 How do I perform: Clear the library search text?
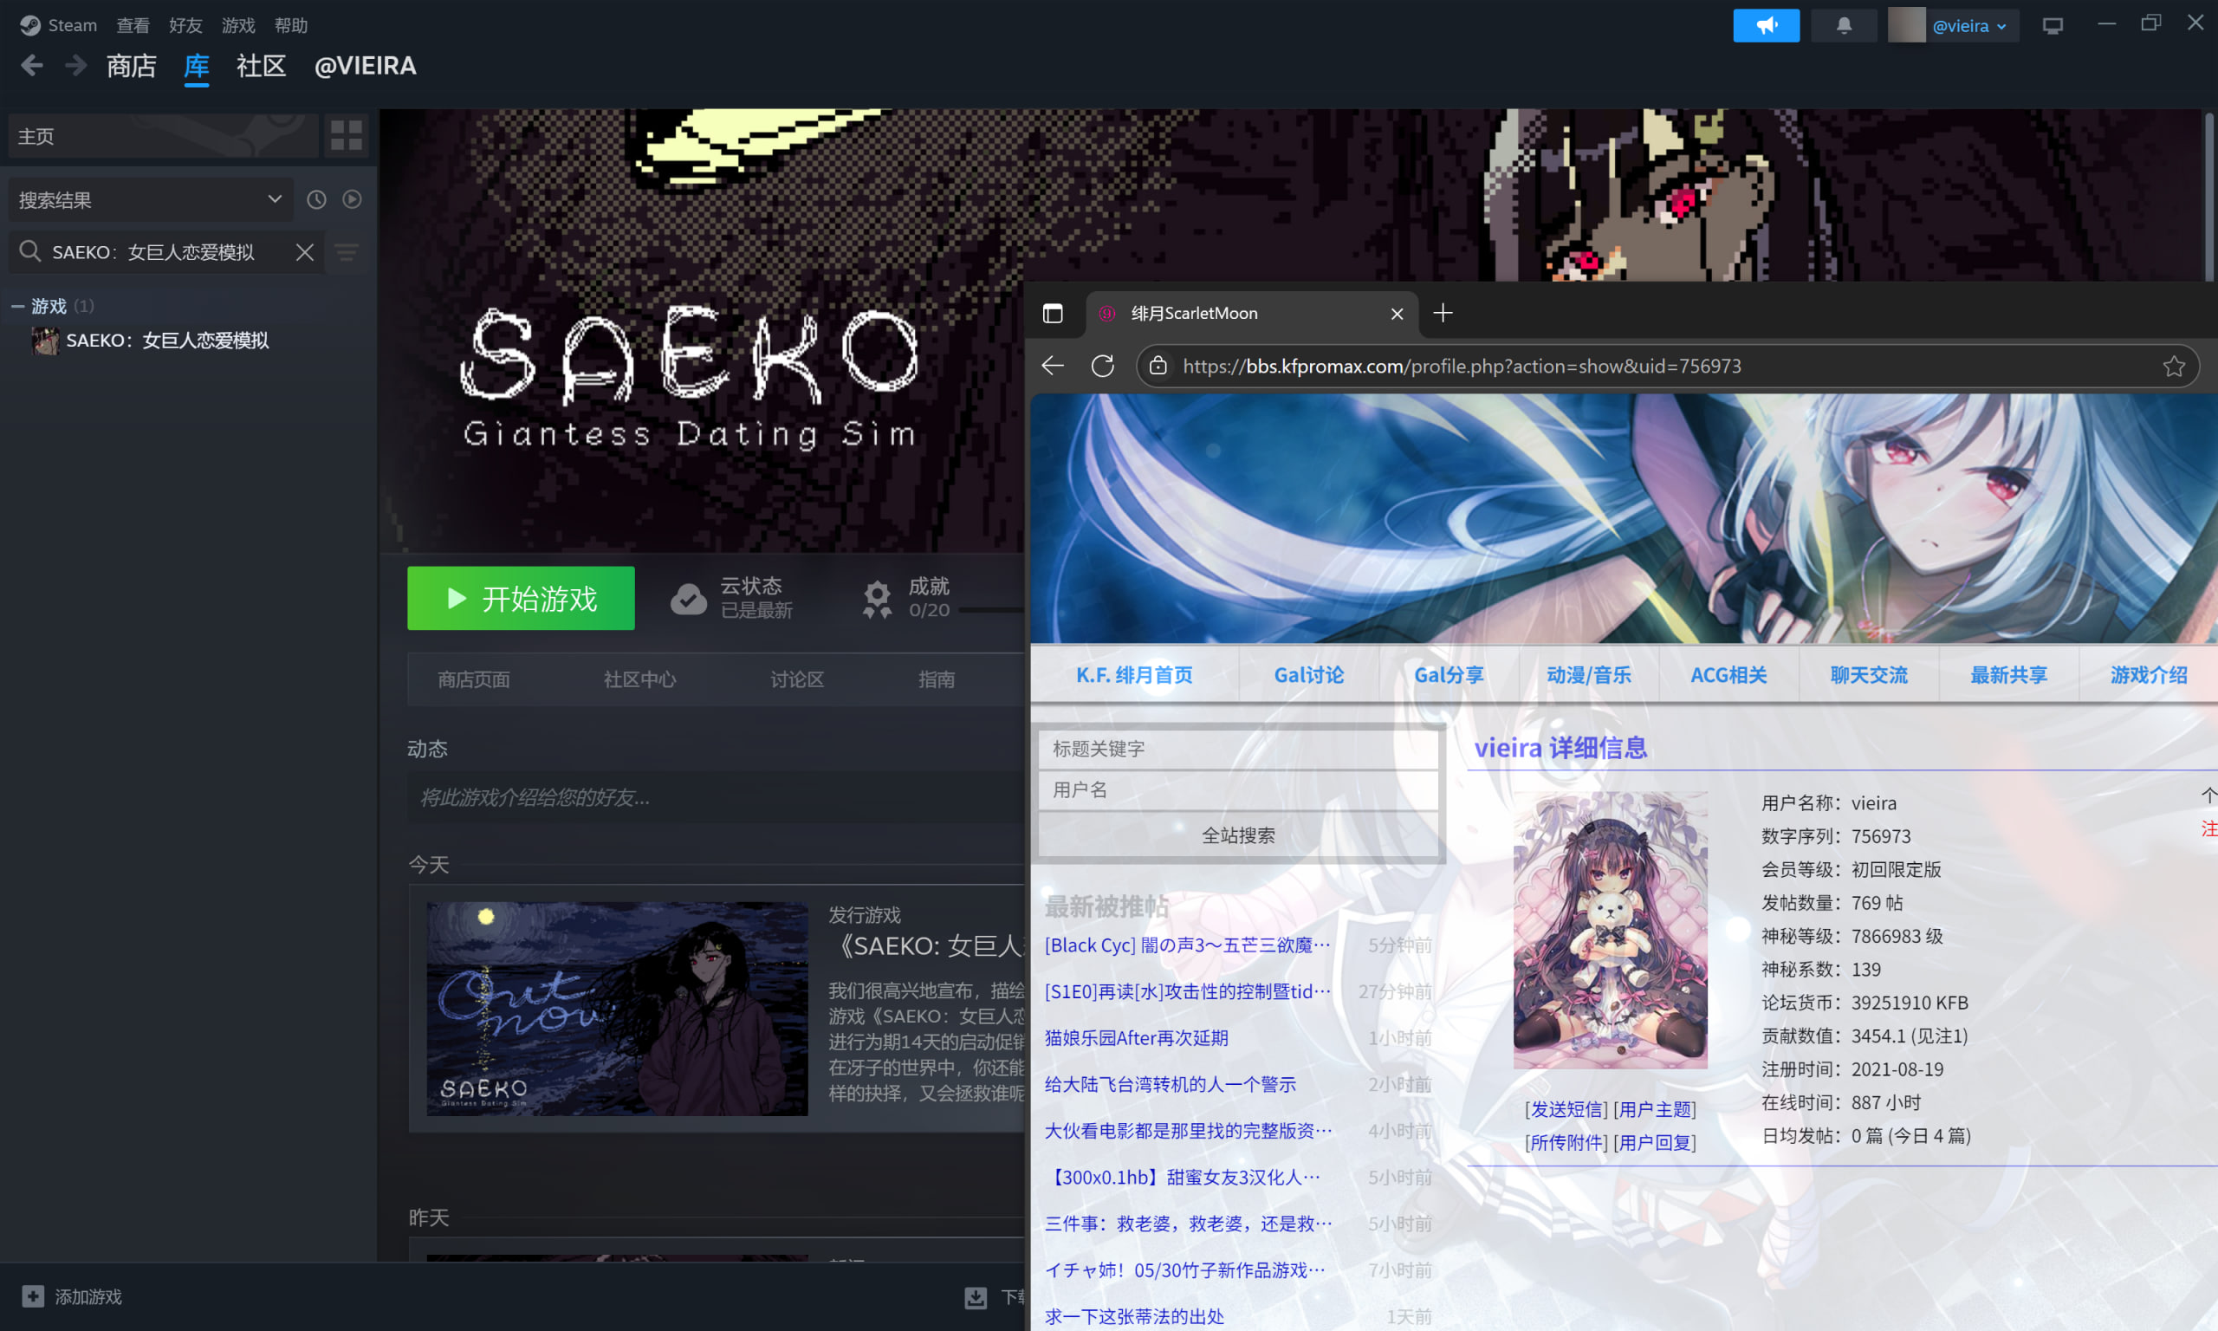tap(305, 252)
